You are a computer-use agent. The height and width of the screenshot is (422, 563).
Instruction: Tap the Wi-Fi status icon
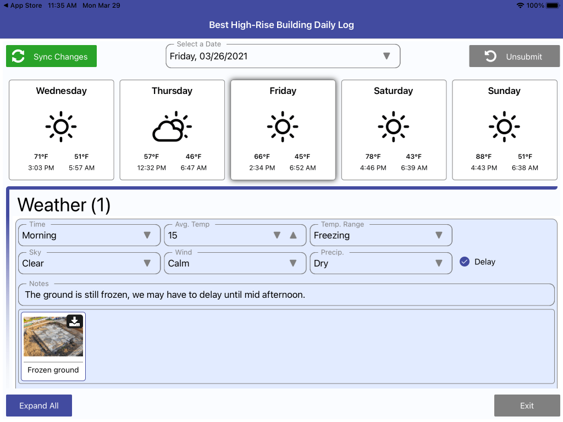pos(520,5)
